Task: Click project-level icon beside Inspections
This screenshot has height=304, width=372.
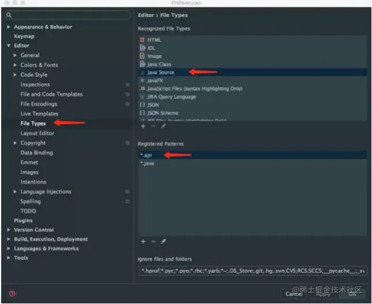Action: pos(128,85)
